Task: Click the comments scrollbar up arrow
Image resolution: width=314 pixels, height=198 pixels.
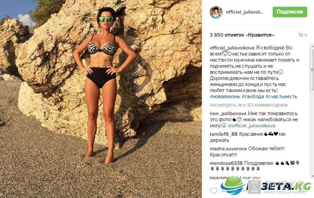Action: [x=312, y=46]
